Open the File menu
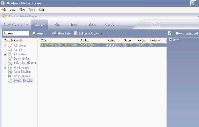 pyautogui.click(x=4, y=10)
